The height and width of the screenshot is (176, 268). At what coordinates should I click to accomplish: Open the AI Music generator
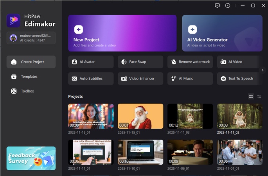pos(190,79)
